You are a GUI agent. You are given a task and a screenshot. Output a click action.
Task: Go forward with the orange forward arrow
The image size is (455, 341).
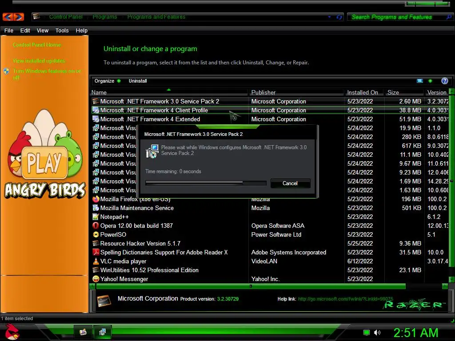click(x=19, y=17)
